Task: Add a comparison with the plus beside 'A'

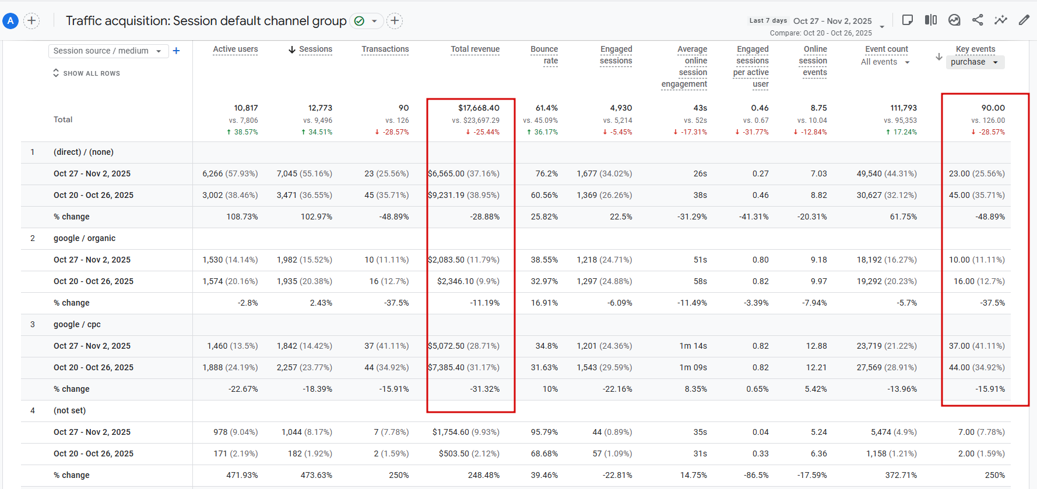Action: 31,21
